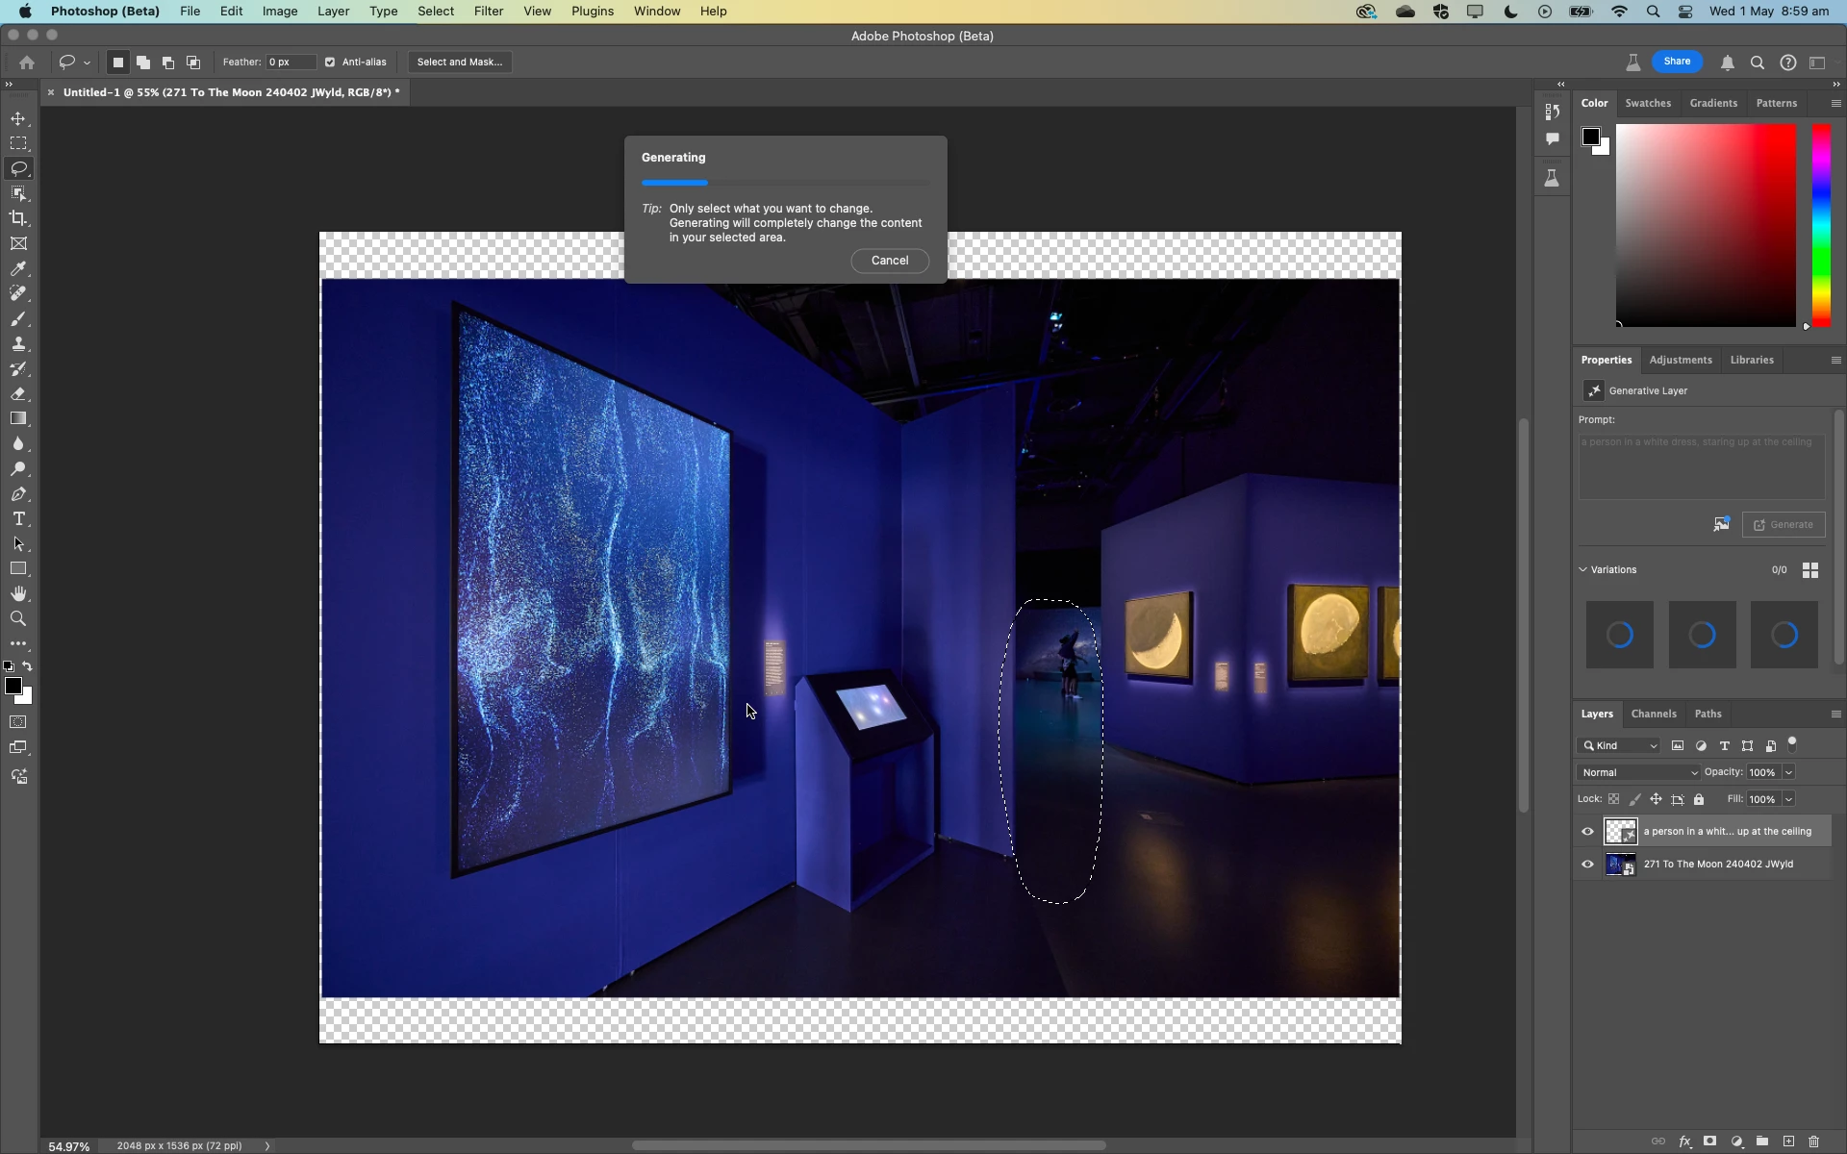Create a new layer with plus icon
Viewport: 1847px width, 1154px height.
tap(1788, 1141)
